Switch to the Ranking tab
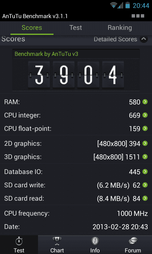 click(x=120, y=28)
